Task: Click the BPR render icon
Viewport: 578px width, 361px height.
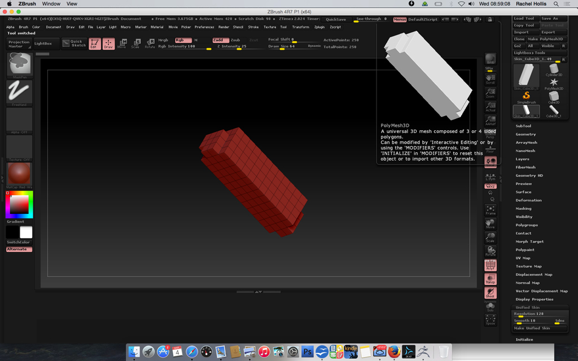Action: click(491, 59)
